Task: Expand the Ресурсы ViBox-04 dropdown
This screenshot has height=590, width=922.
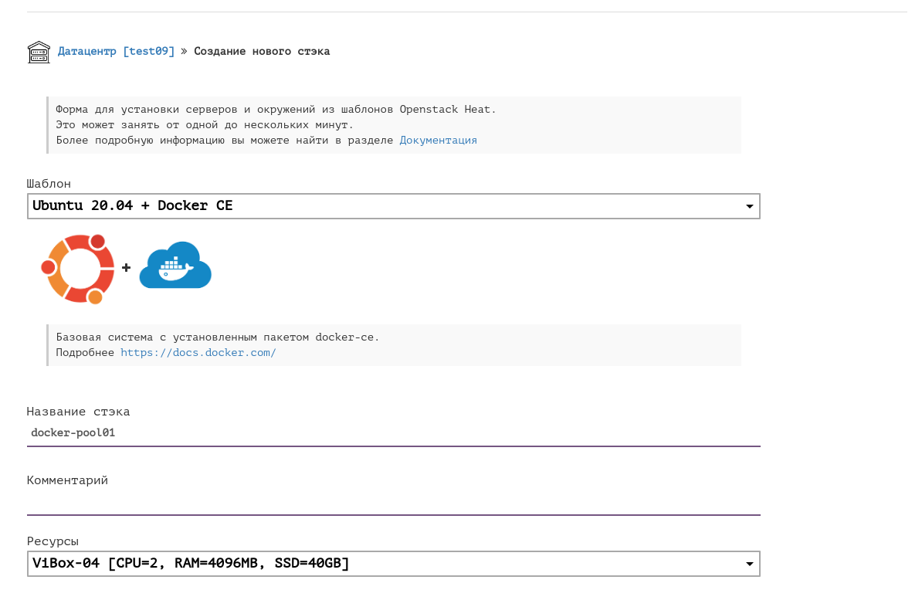Action: 386,564
